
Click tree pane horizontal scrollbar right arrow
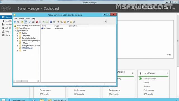[39, 81]
